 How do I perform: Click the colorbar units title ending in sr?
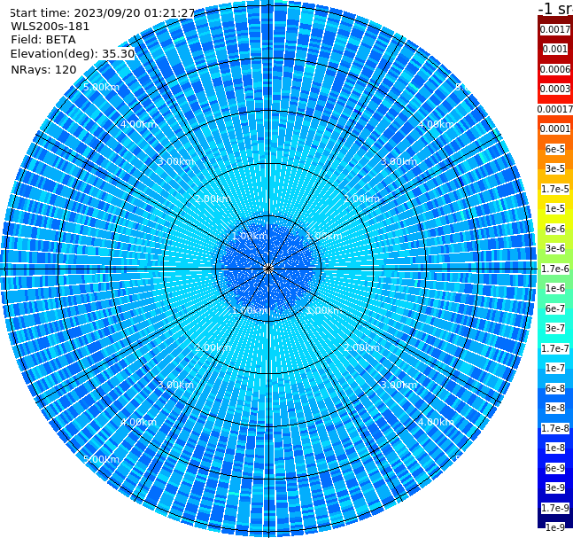[555, 8]
